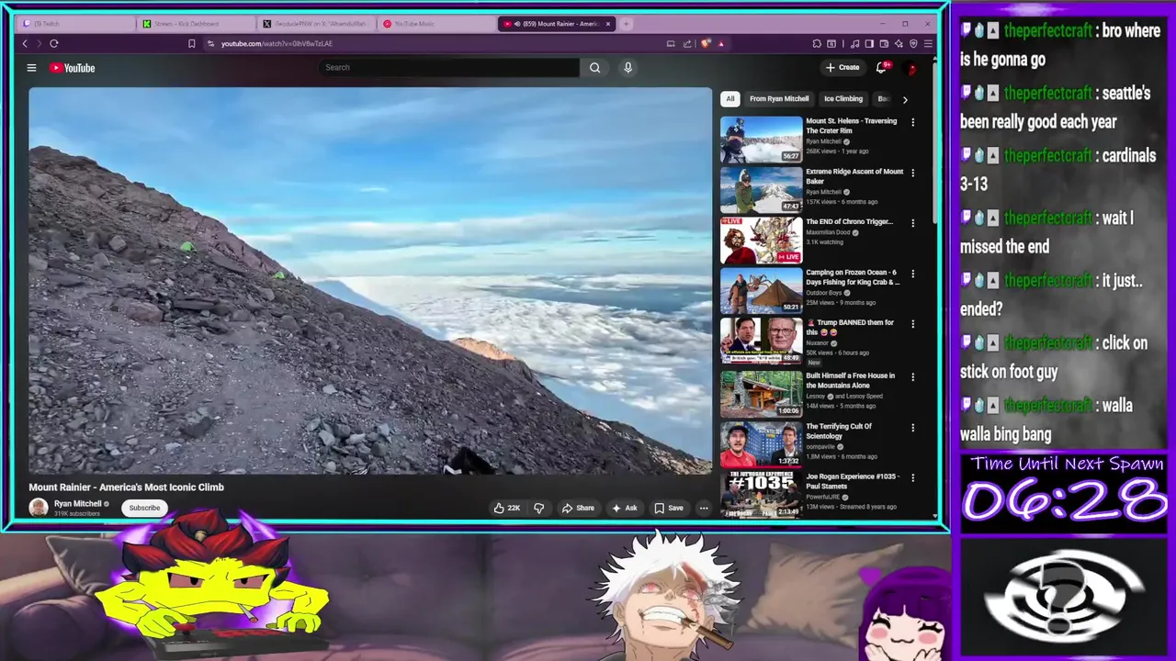The height and width of the screenshot is (661, 1176).
Task: Save the video to a playlist
Action: (x=669, y=508)
